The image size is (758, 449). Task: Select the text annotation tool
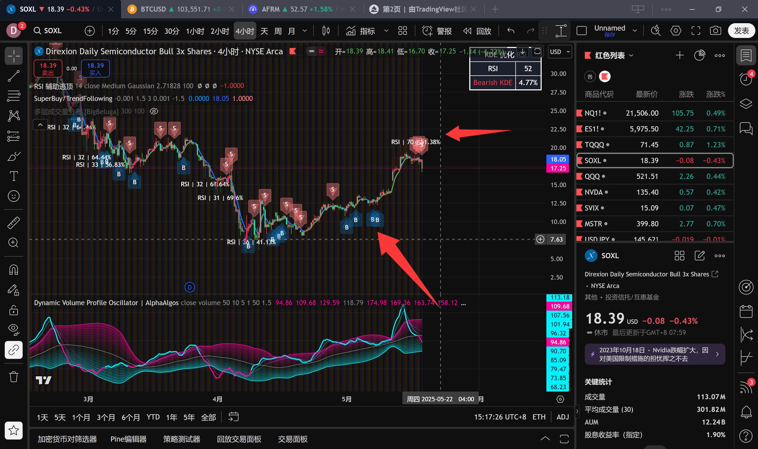[14, 176]
